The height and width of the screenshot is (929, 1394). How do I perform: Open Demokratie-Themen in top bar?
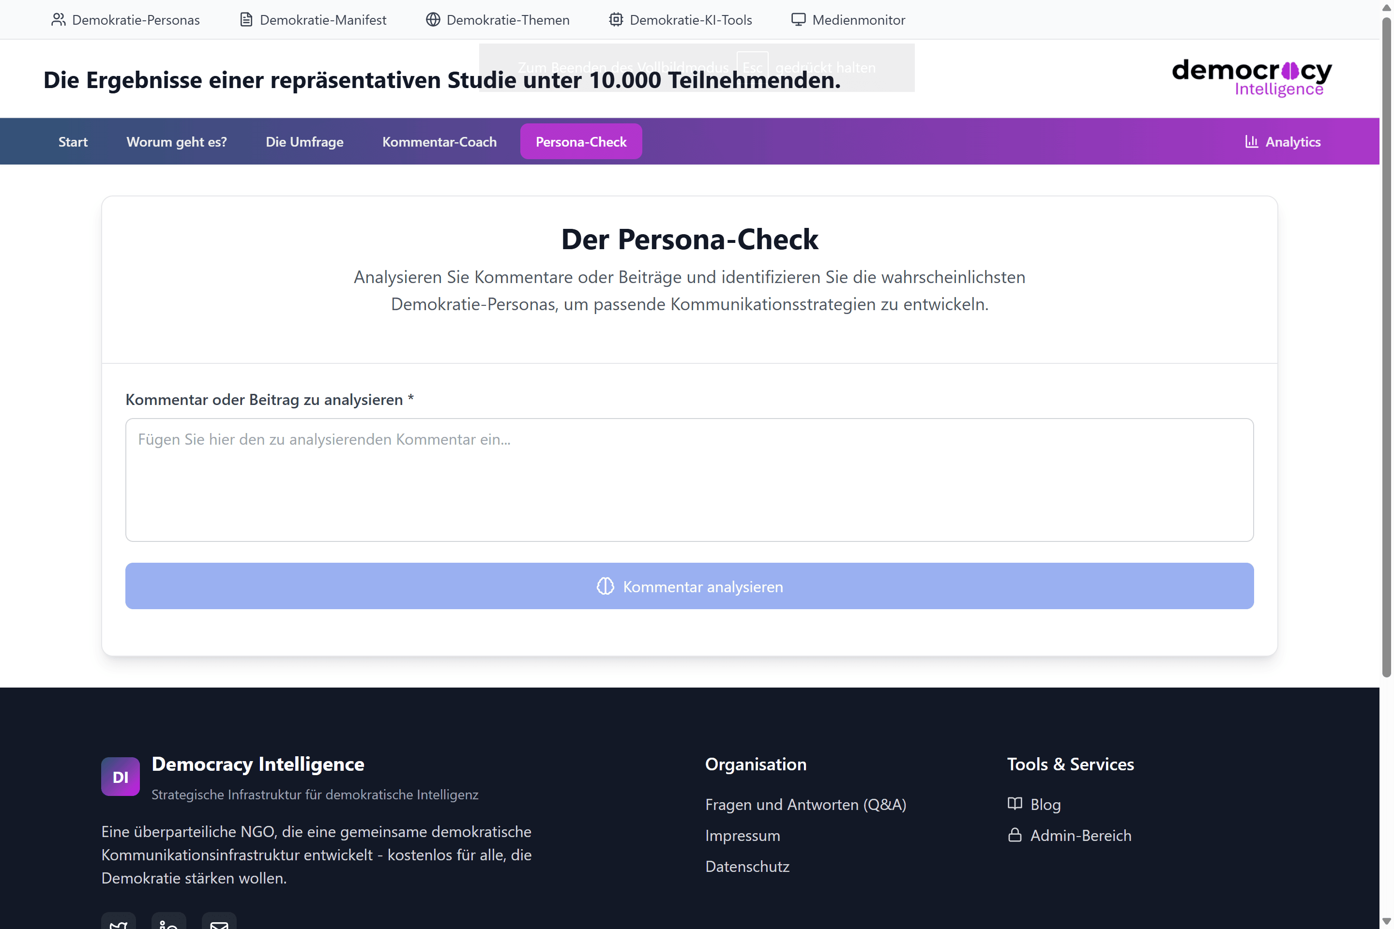coord(498,19)
